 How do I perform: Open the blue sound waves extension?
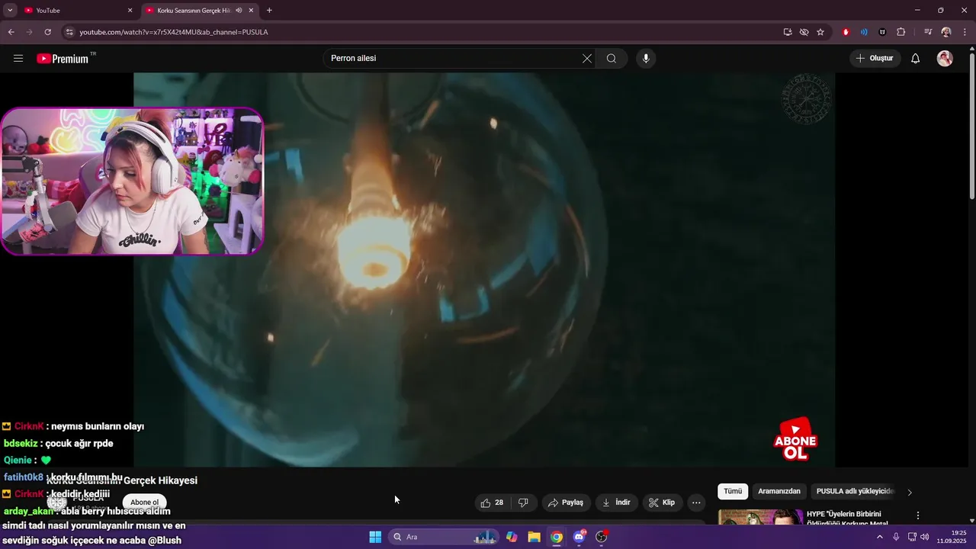pyautogui.click(x=864, y=32)
